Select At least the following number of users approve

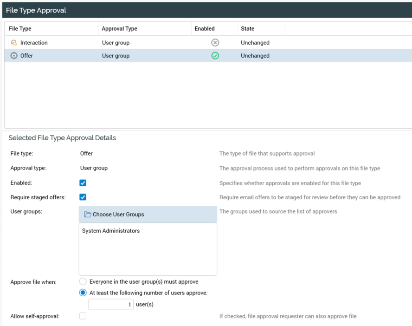tap(83, 293)
